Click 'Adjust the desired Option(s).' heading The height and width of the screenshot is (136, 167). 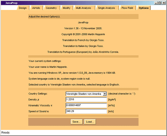[45, 17]
